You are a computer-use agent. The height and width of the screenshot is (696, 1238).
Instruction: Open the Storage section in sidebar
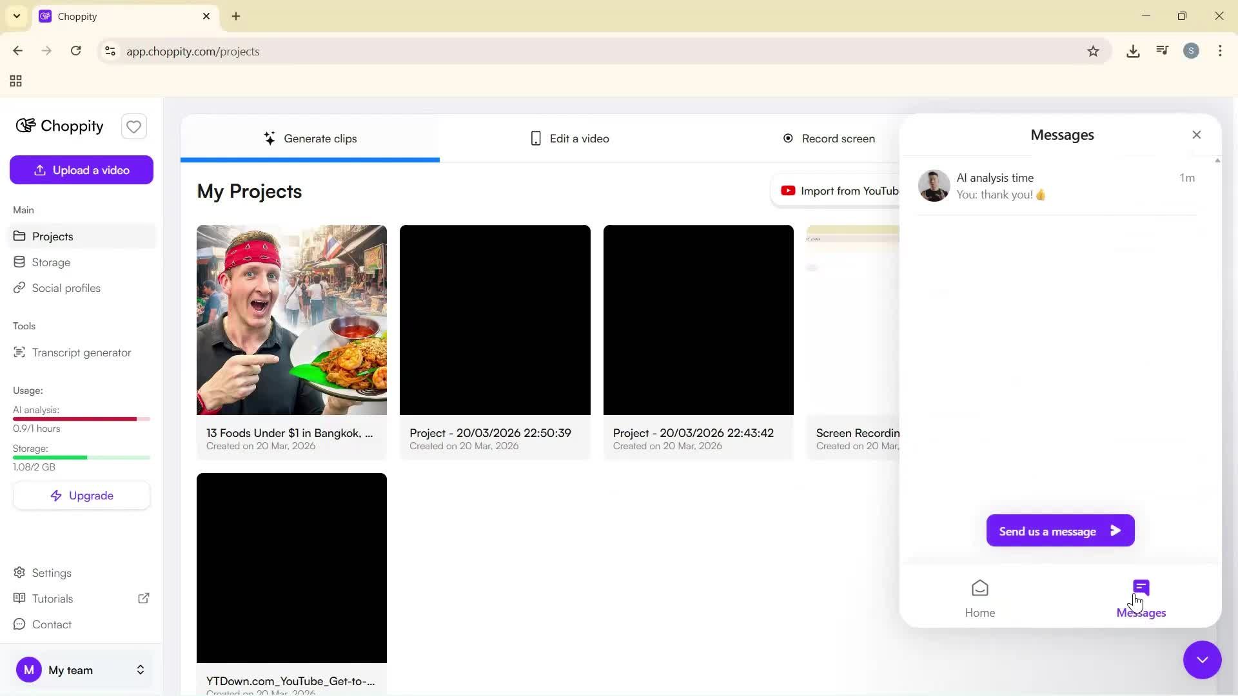52,262
